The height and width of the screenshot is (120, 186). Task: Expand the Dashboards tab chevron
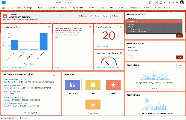coord(140,8)
